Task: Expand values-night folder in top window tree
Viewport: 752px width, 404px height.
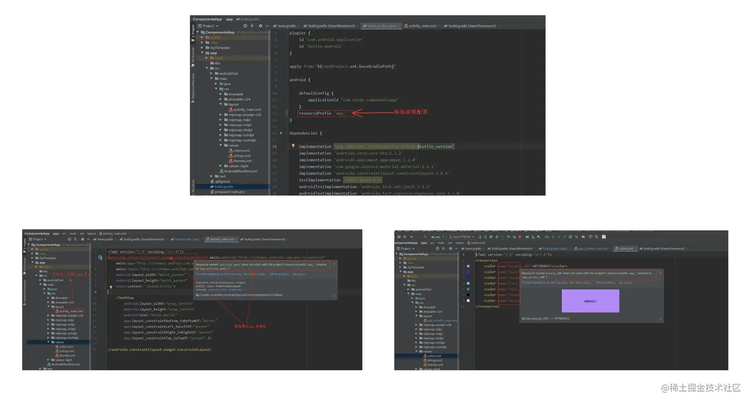Action: (221, 166)
